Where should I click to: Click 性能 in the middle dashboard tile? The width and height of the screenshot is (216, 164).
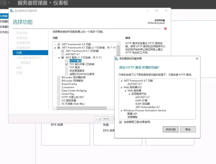pos(106,125)
